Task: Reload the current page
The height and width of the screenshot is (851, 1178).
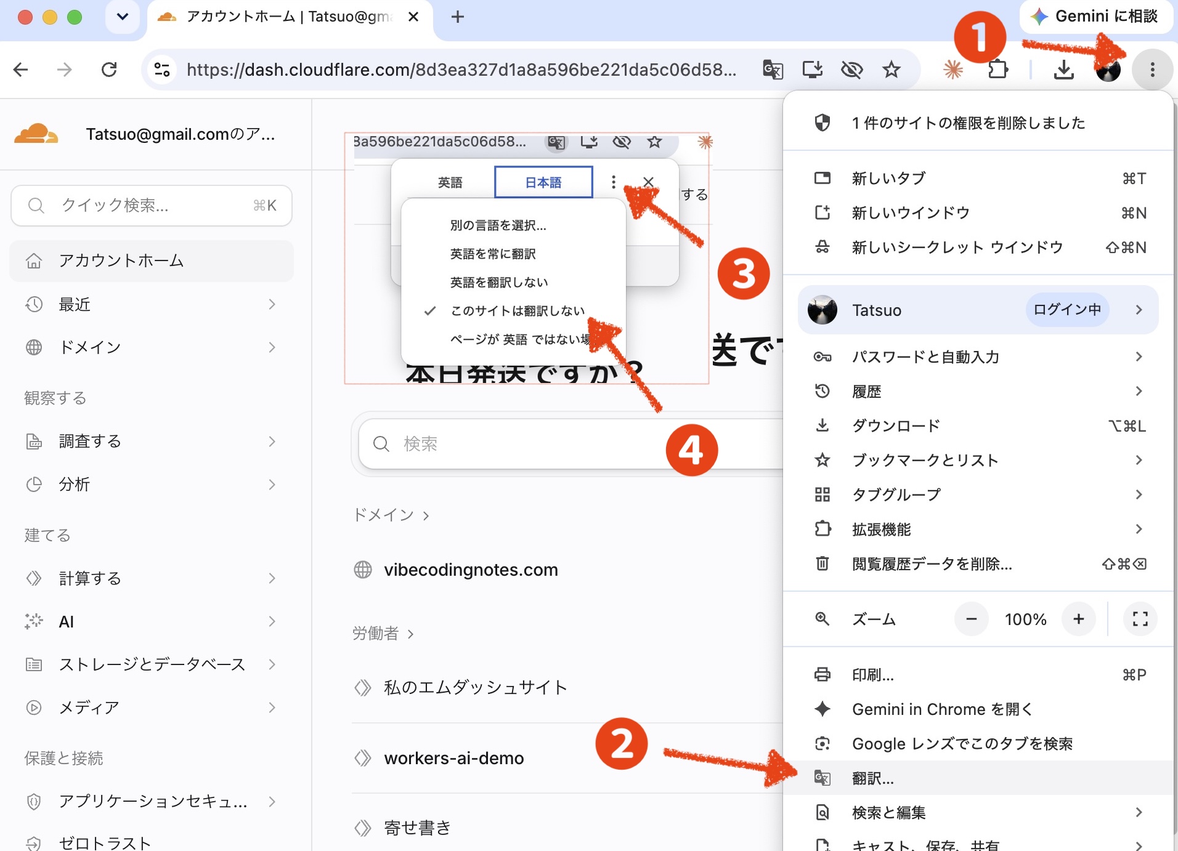Action: tap(109, 70)
